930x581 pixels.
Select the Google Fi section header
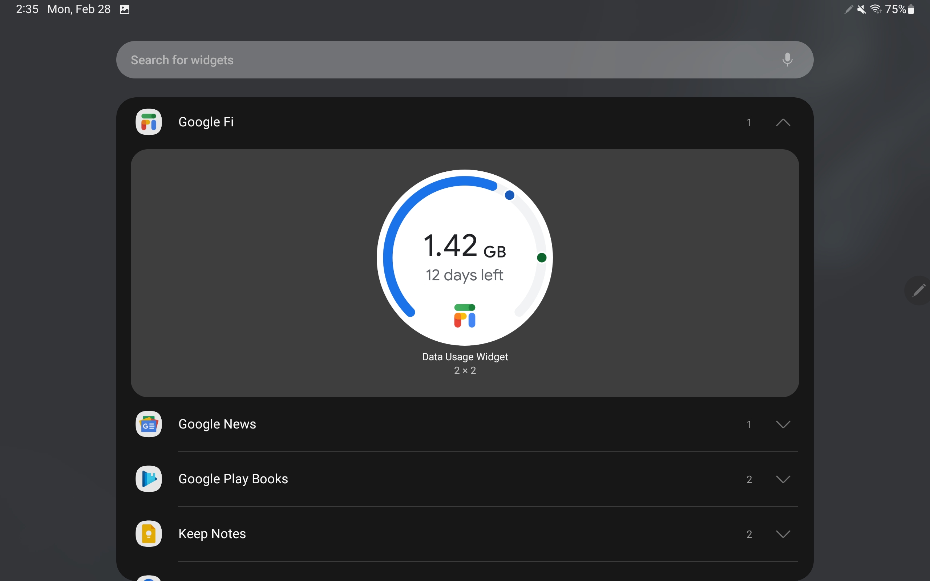pyautogui.click(x=206, y=122)
